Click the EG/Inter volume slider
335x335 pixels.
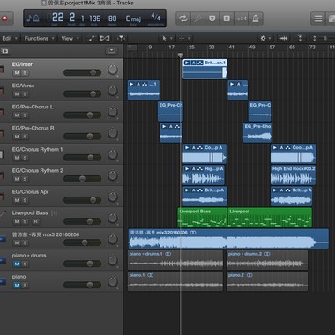82,72
